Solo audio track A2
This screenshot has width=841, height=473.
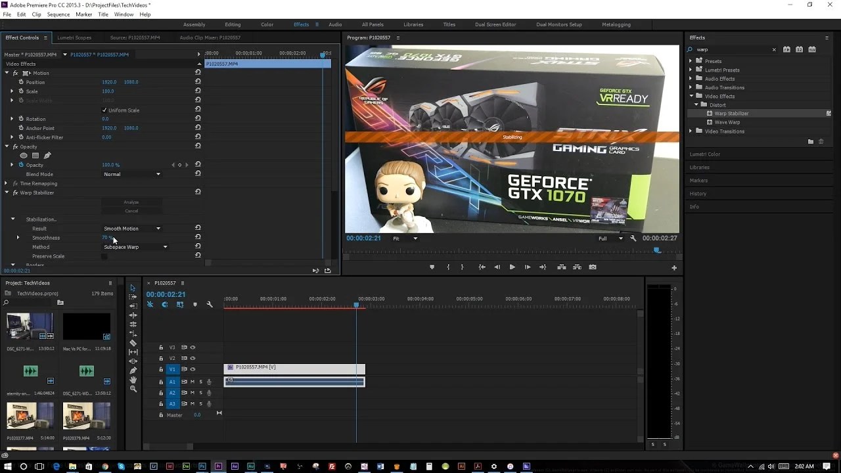[x=200, y=392]
